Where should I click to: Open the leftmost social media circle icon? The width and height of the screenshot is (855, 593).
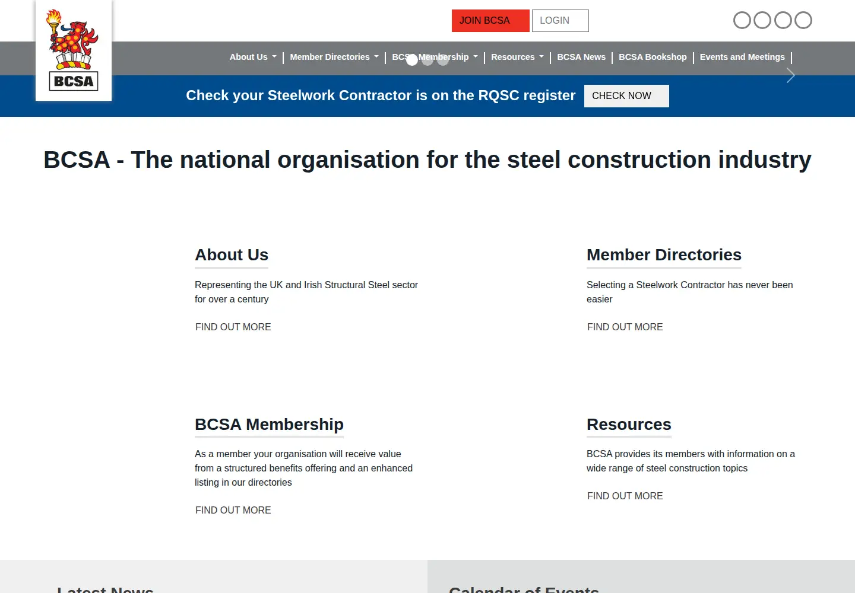point(742,20)
